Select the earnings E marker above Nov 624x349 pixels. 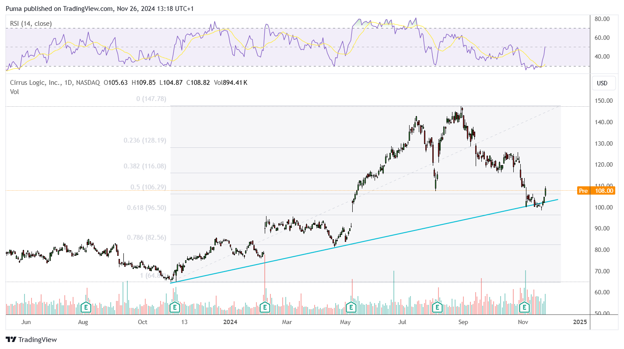[x=524, y=307]
